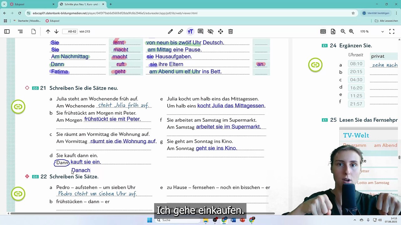This screenshot has width=401, height=225.
Task: Toggle annotation visibility with the eye icon
Action: [211, 32]
